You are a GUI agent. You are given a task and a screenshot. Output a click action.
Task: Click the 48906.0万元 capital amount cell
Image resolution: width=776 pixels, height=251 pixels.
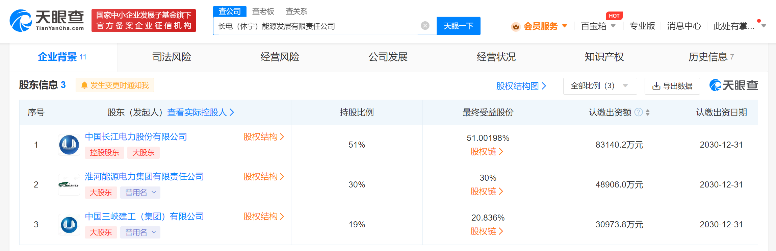pos(619,185)
